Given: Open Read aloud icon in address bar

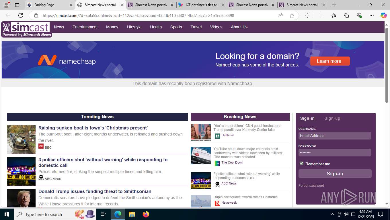Looking at the screenshot, I should pyautogui.click(x=280, y=15).
